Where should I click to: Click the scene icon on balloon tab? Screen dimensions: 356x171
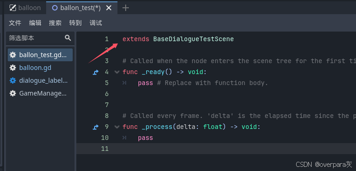12,8
